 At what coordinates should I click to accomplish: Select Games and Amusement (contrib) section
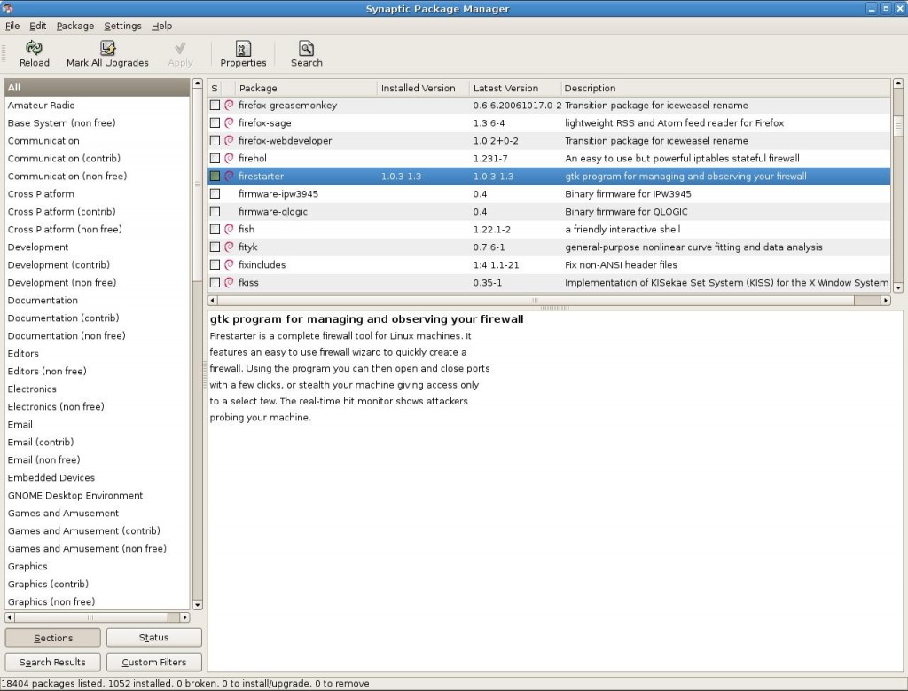[x=98, y=530]
